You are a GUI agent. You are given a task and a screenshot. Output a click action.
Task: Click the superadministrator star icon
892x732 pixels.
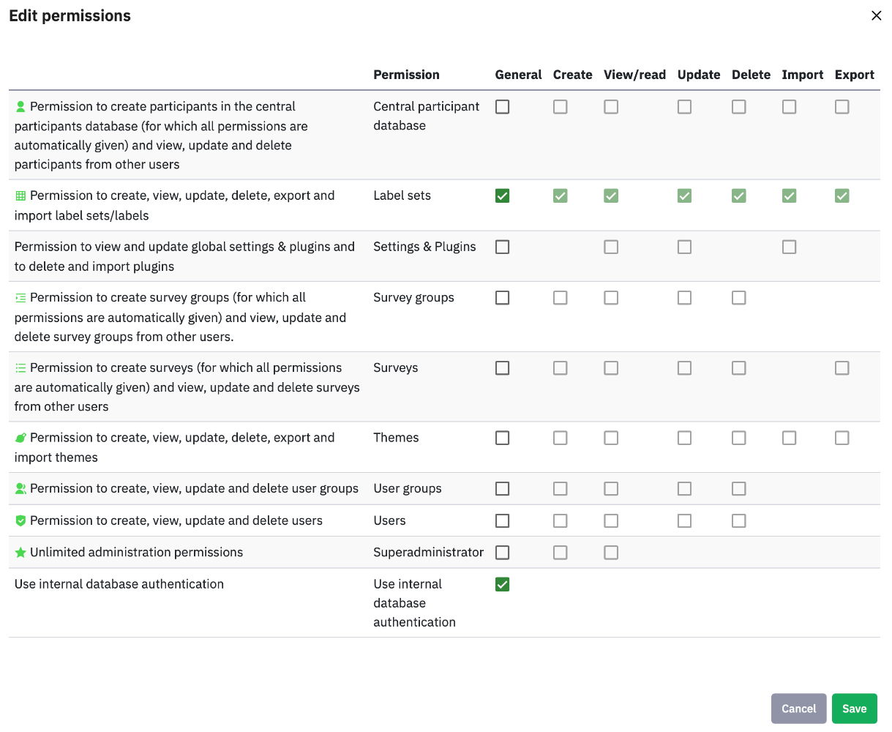20,553
